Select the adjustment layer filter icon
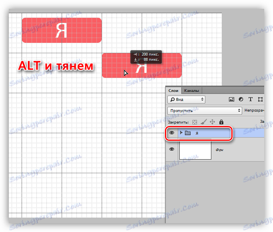 tap(241, 99)
